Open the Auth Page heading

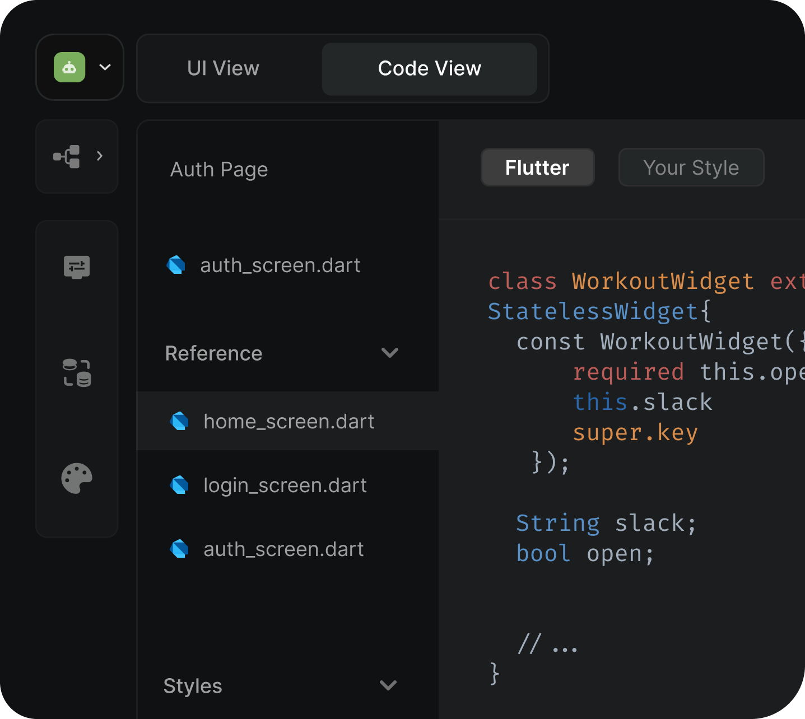[x=218, y=169]
